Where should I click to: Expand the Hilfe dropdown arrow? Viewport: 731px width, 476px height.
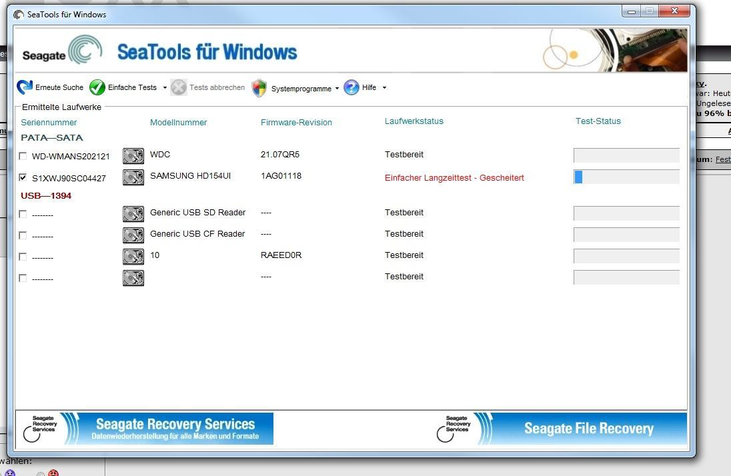[x=385, y=87]
